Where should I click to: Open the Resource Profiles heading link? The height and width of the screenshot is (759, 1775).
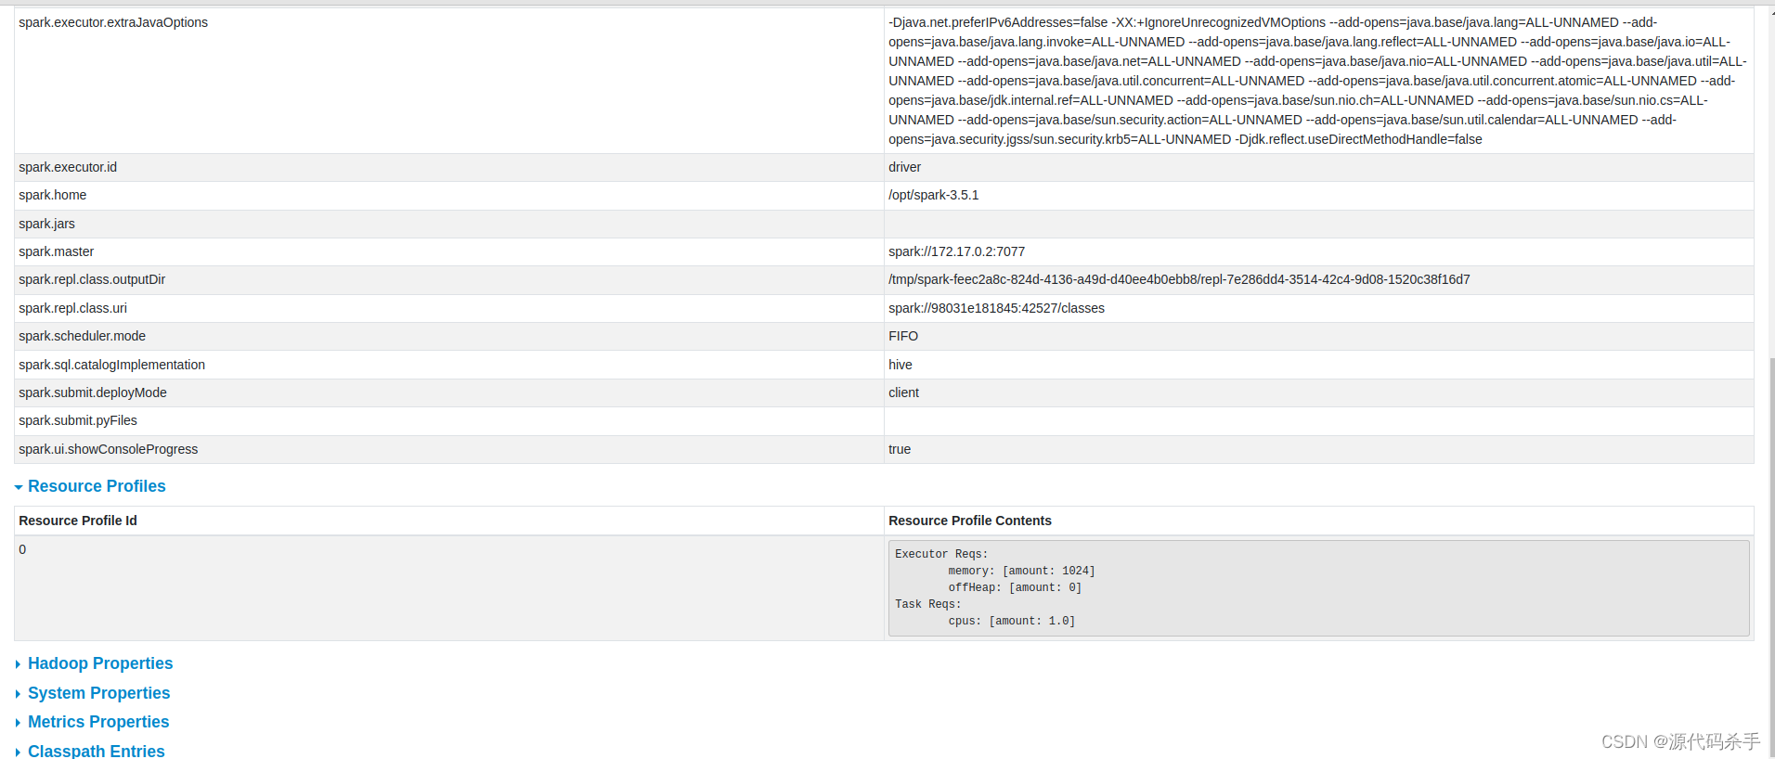[97, 486]
